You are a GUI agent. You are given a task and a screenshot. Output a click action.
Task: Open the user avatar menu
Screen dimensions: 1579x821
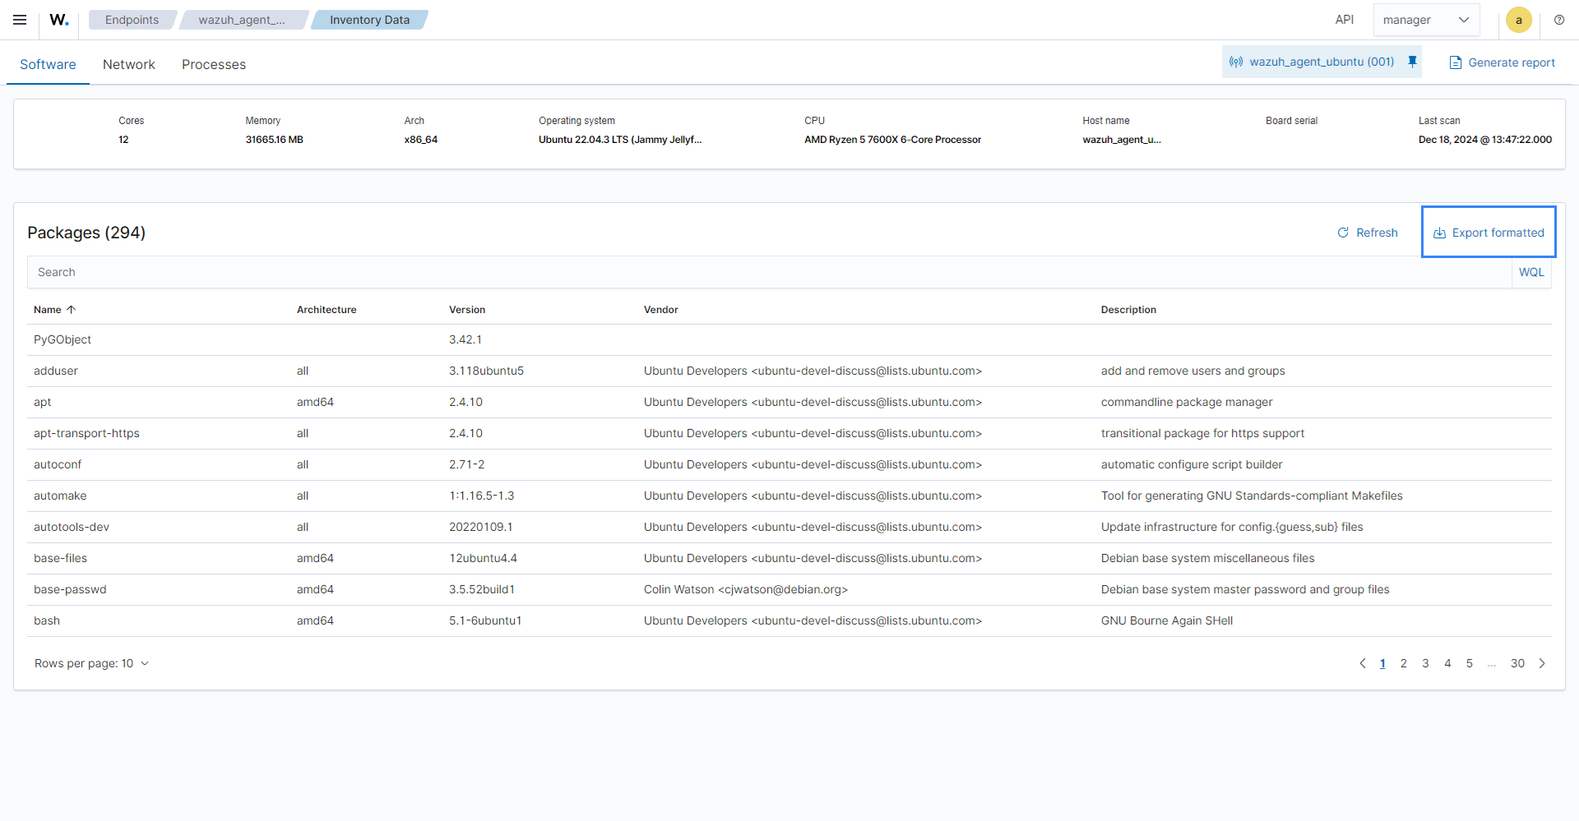point(1518,20)
